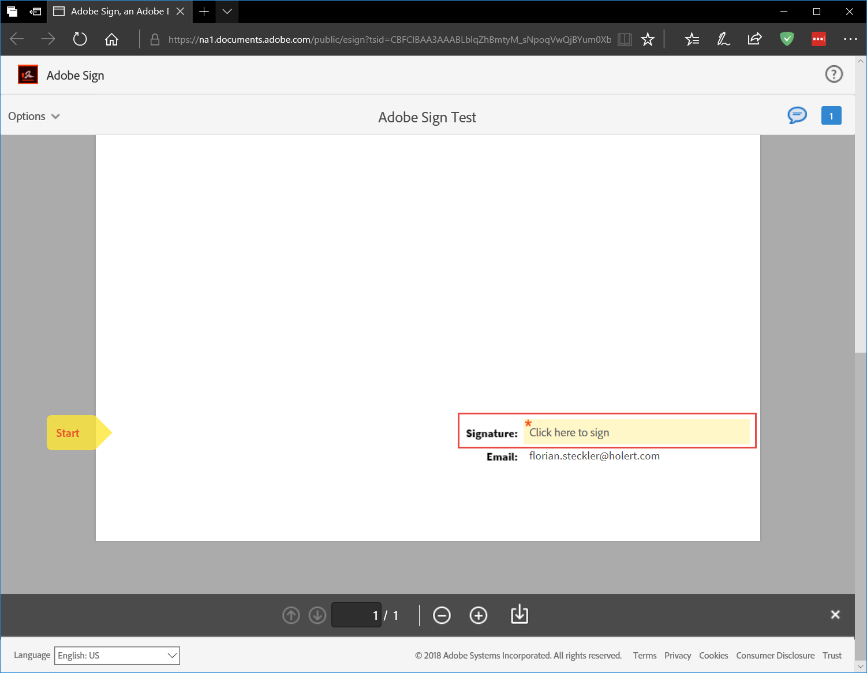This screenshot has width=867, height=673.
Task: Click the 'Click here to sign' field
Action: [x=636, y=432]
